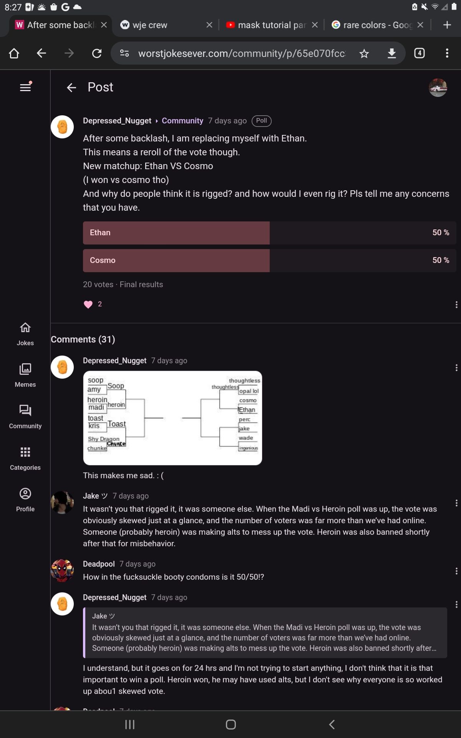
Task: Open Depressed_Nugget's profile from post author
Action: (117, 121)
